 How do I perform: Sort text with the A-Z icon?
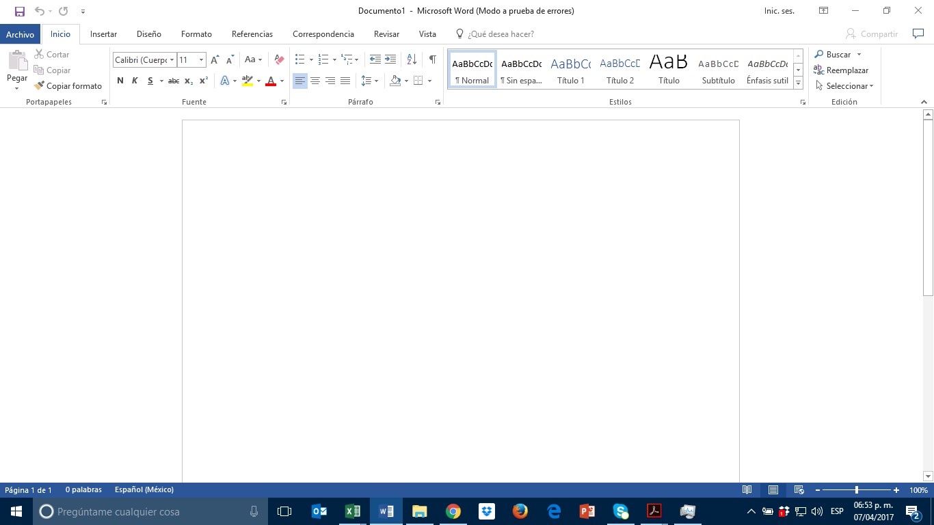click(x=412, y=60)
